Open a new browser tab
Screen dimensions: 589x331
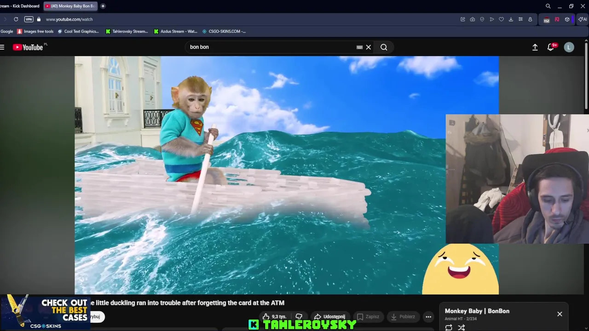tap(103, 6)
